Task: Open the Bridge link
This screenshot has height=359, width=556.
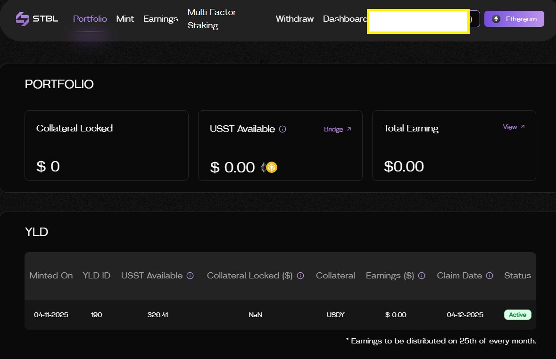Action: point(333,130)
